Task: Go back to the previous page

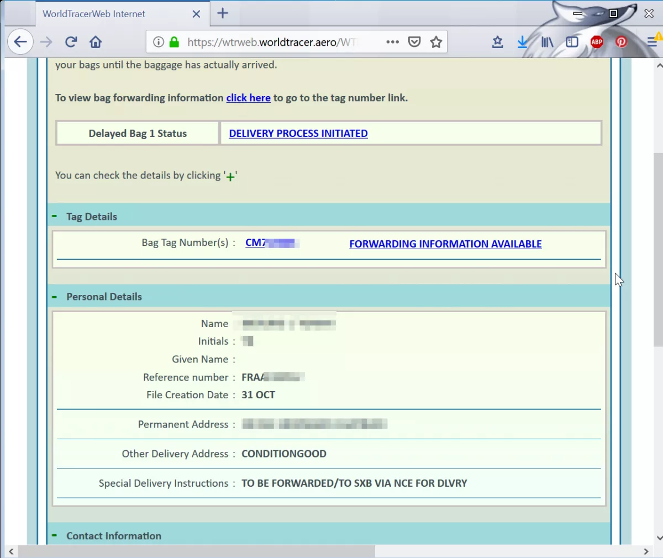Action: click(20, 42)
